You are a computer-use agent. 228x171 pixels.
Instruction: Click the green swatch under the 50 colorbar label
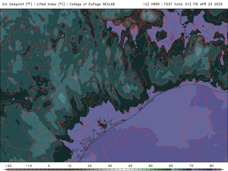[153, 170]
